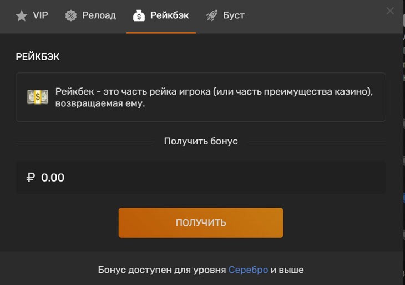Click the star icon next to VIP
405x285 pixels.
(x=22, y=16)
